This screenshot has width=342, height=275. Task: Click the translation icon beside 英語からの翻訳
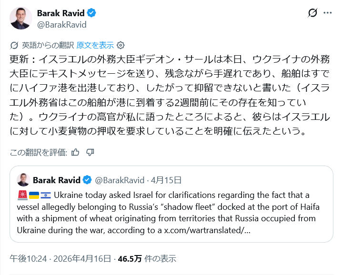coord(14,45)
